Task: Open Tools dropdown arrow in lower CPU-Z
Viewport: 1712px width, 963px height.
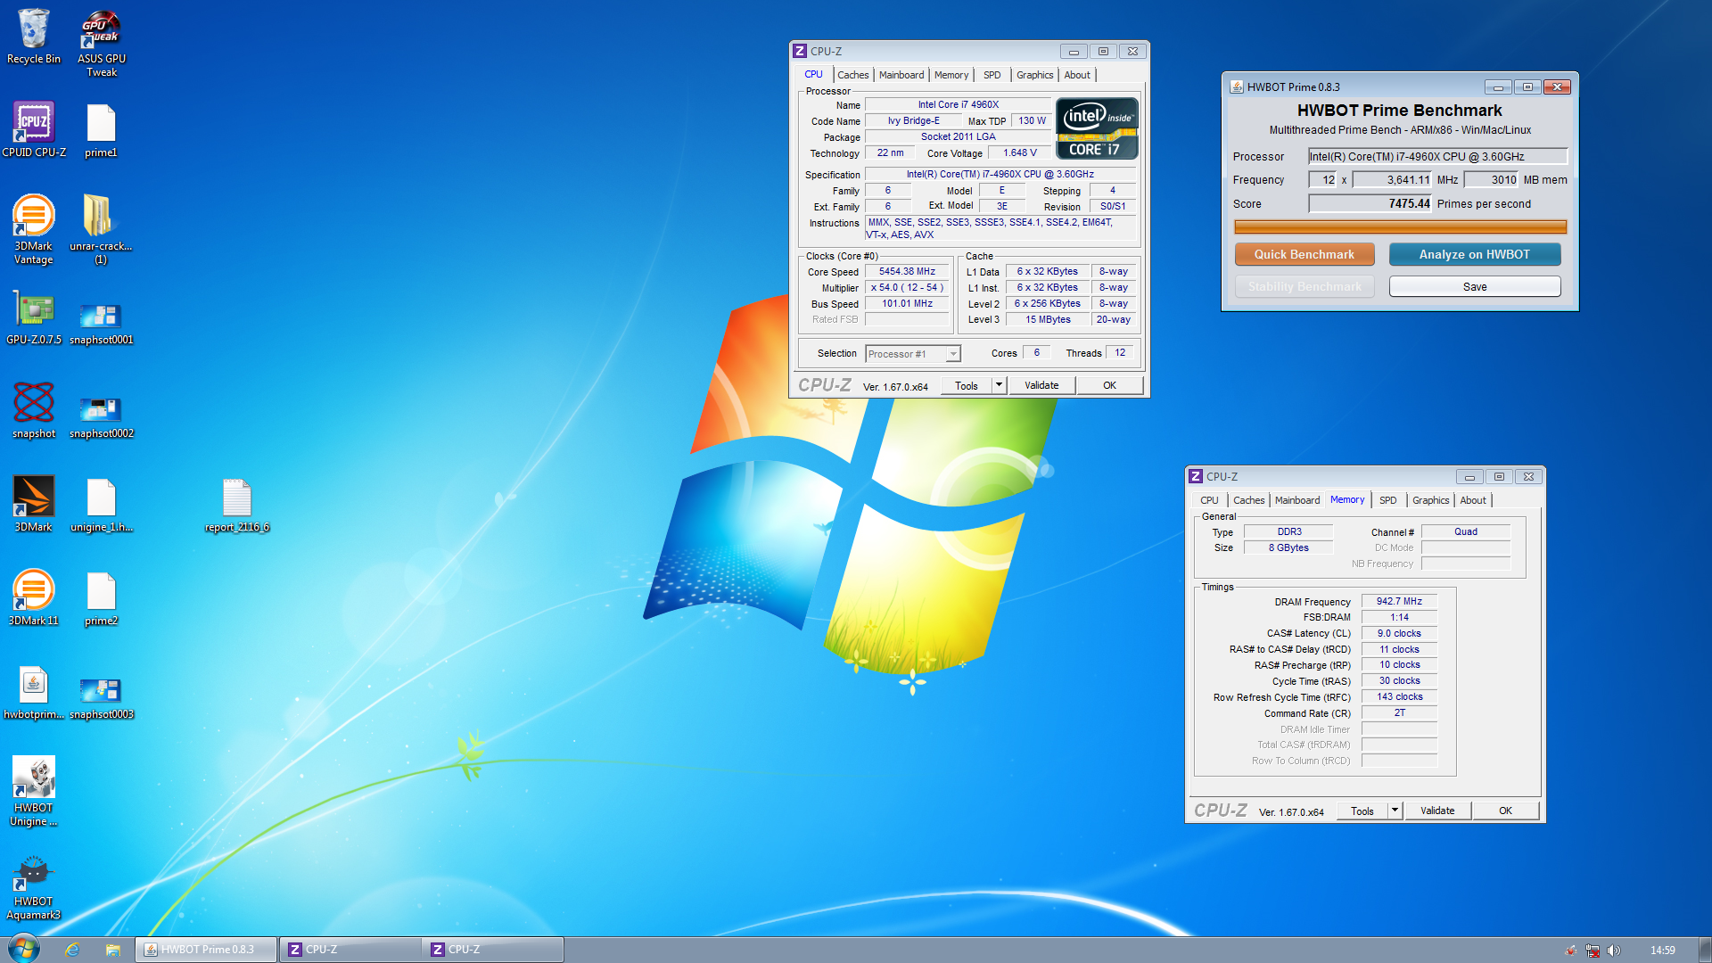Action: [1395, 811]
